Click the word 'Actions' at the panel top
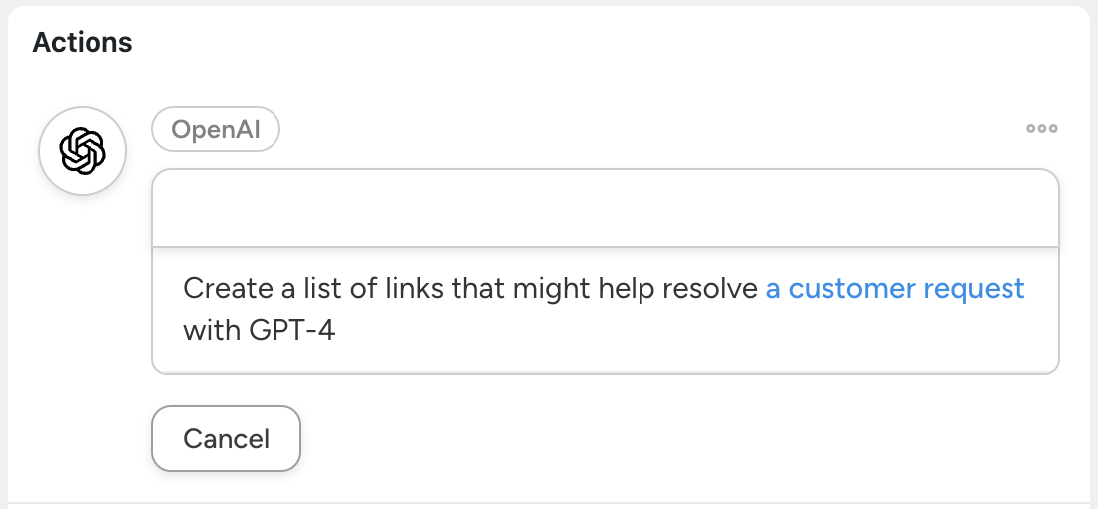This screenshot has width=1098, height=509. click(83, 42)
